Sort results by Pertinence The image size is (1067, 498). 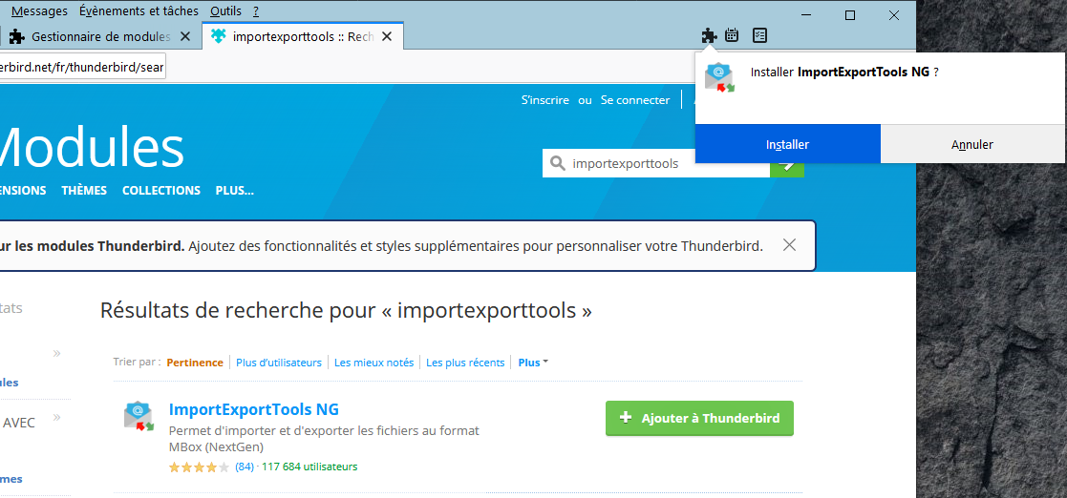(195, 363)
